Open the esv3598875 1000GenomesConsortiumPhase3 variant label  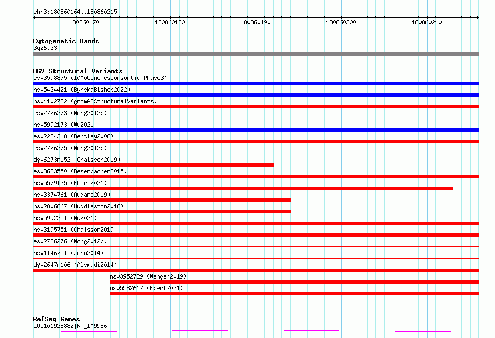click(100, 78)
